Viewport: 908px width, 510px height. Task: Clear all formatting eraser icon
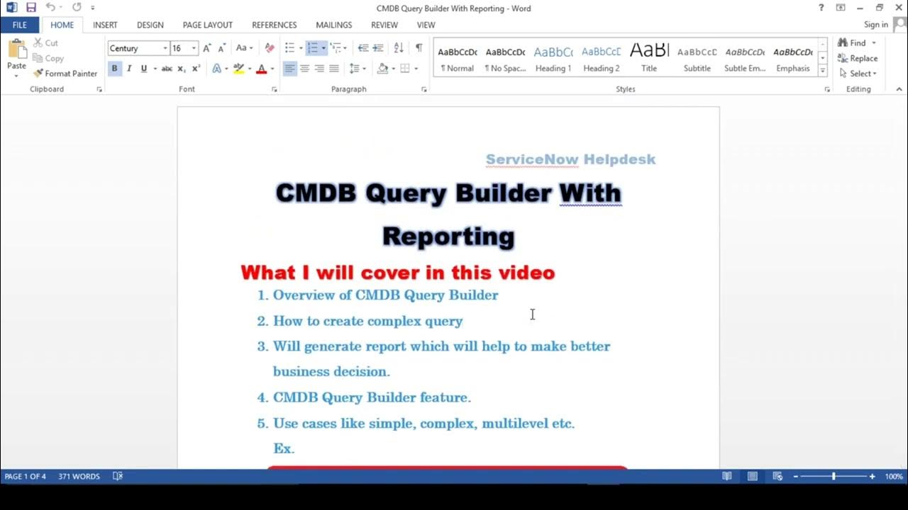(270, 48)
